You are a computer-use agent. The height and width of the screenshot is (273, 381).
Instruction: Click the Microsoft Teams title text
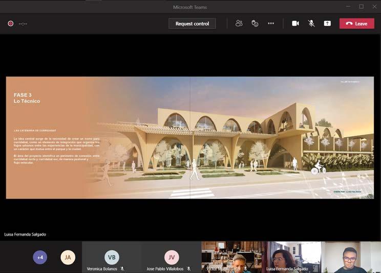coord(190,7)
